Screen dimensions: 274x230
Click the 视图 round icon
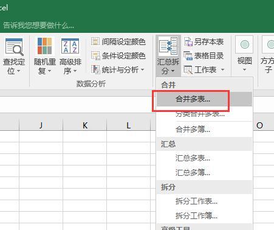coord(244,44)
